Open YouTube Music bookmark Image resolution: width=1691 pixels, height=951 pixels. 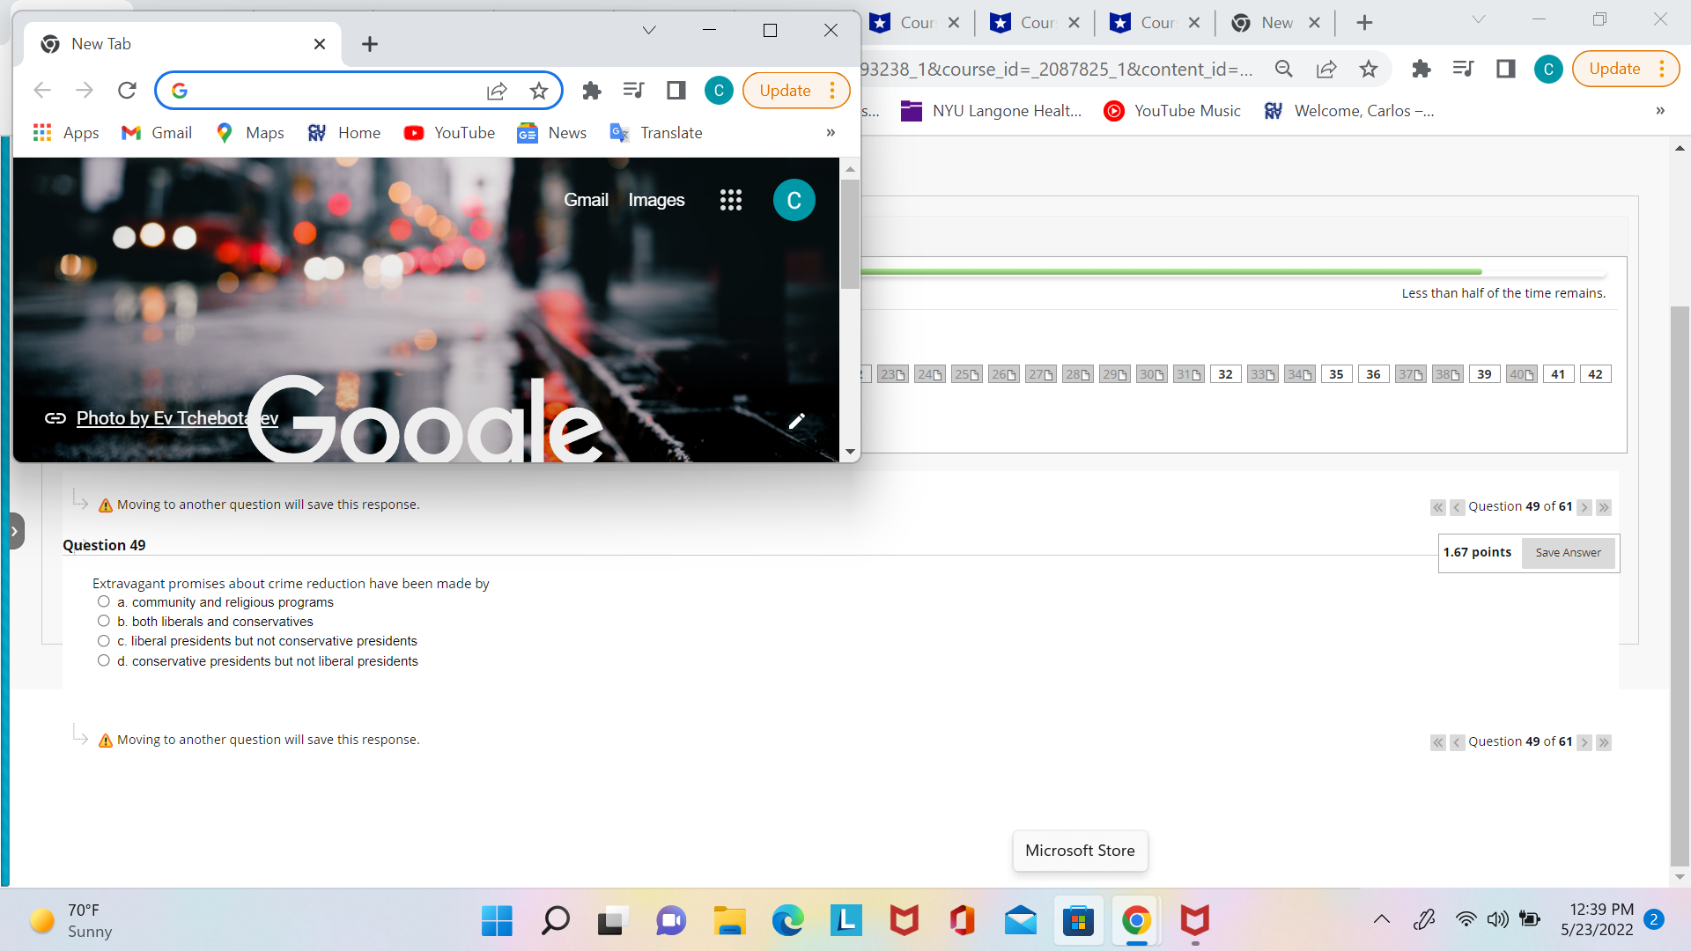pos(1172,111)
